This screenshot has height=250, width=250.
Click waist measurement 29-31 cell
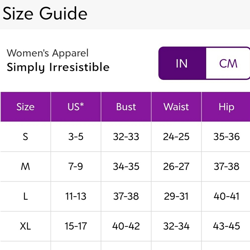coord(176,196)
